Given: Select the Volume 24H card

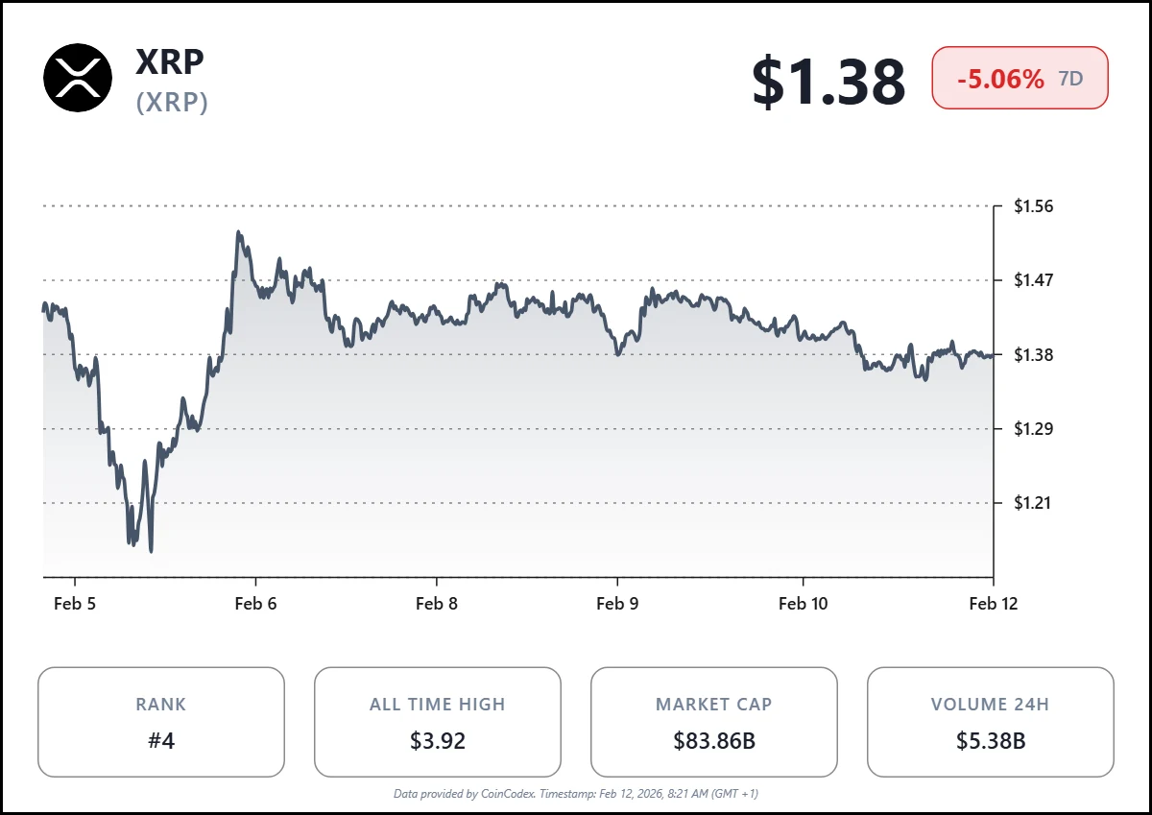Looking at the screenshot, I should 990,722.
